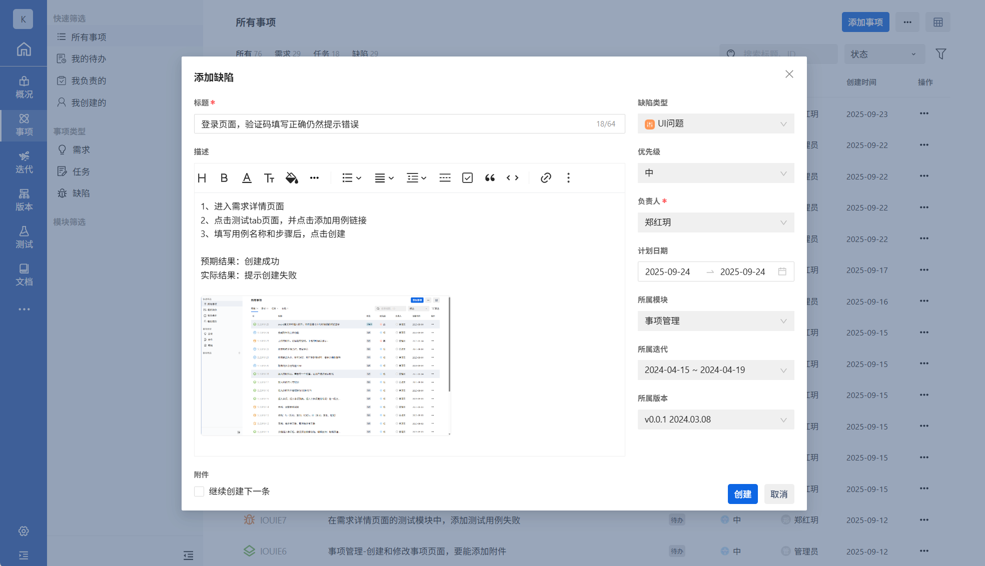Viewport: 985px width, 566px height.
Task: Insert a code block in description
Action: click(x=512, y=178)
